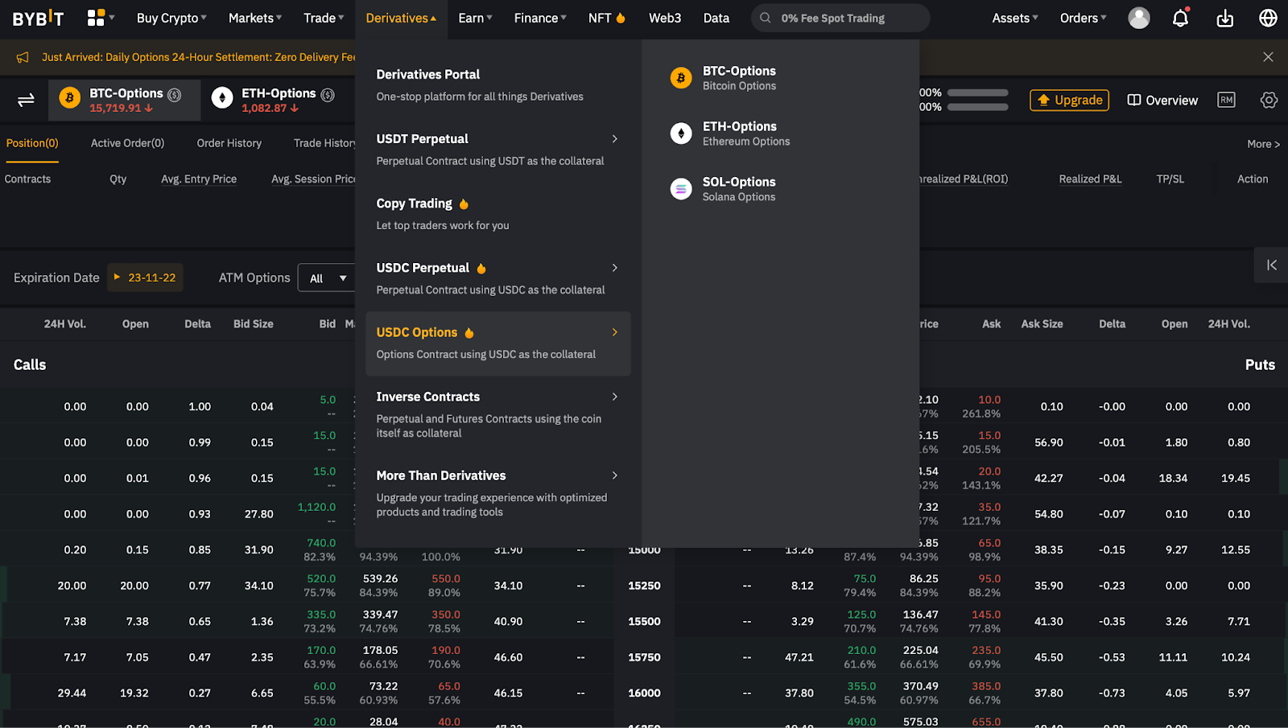The height and width of the screenshot is (728, 1288).
Task: Switch to the Order History tab
Action: 229,143
